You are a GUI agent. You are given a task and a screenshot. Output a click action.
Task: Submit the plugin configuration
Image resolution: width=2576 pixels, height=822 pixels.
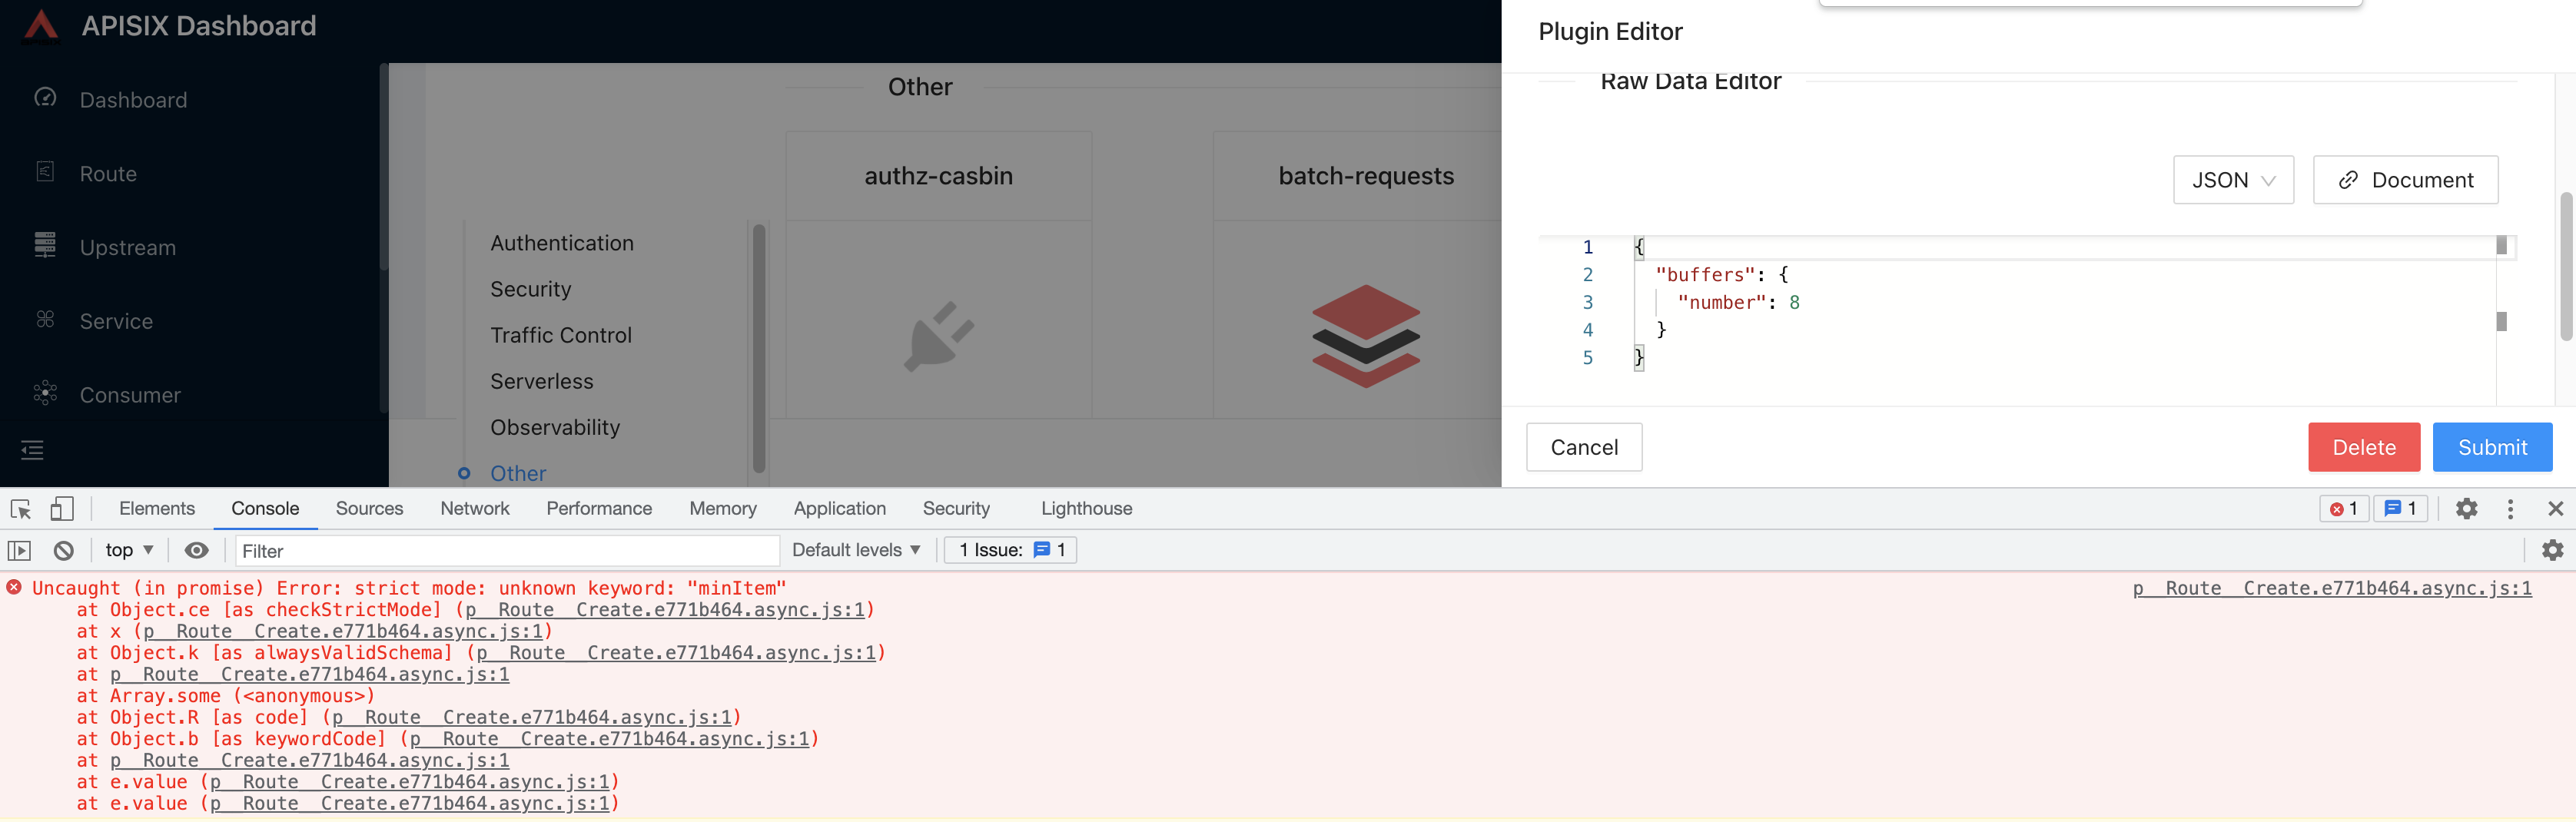point(2491,447)
